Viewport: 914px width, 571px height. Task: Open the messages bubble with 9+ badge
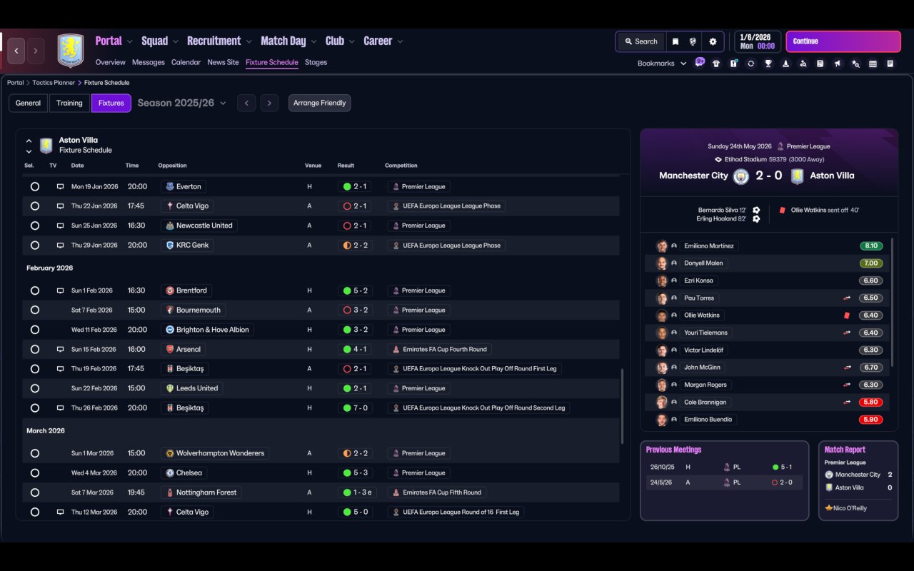[x=700, y=62]
